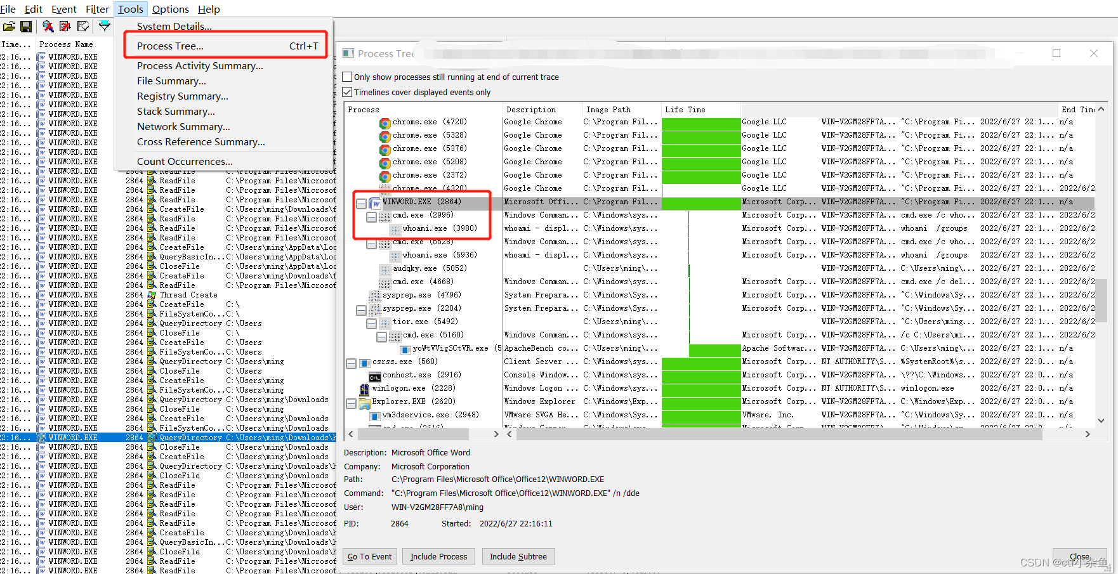Image resolution: width=1118 pixels, height=574 pixels.
Task: Click the console icon beside conhost.exe (2916)
Action: pos(374,376)
